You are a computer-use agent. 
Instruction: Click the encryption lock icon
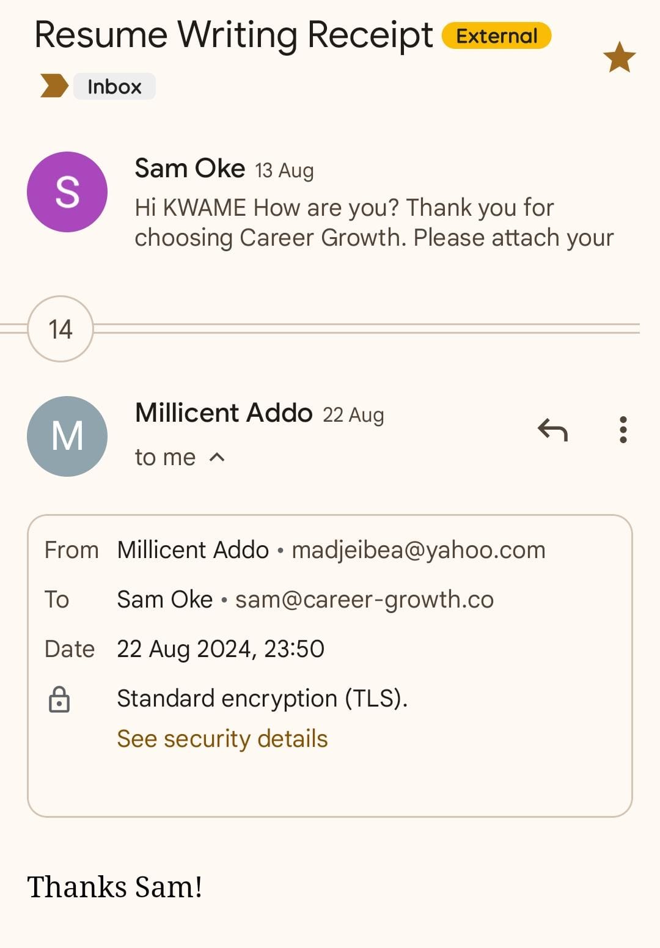(59, 699)
